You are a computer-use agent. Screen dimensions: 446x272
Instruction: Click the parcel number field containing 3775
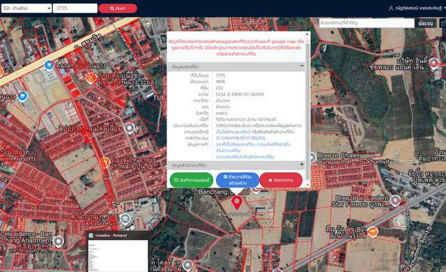[75, 8]
